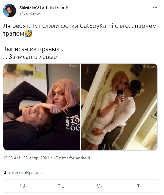View the 2 отметки «Нравится» list
Screen dimensions: 164x195
coord(25,173)
